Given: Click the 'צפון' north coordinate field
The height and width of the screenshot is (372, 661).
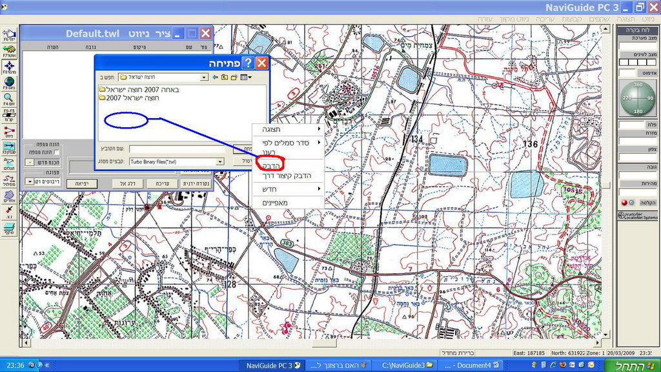Looking at the screenshot, I should [x=637, y=157].
